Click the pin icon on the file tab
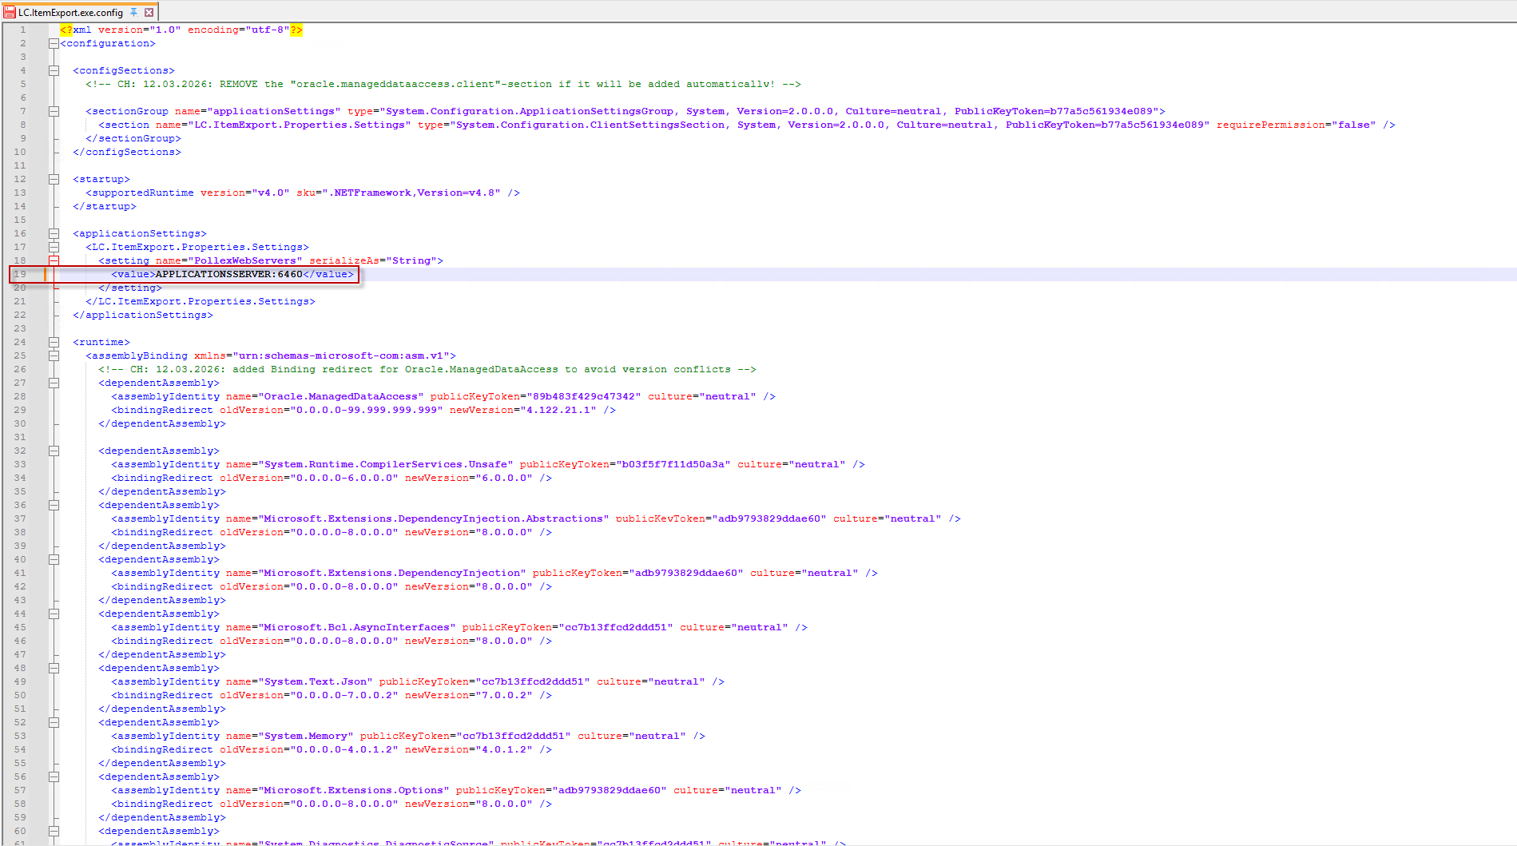 134,12
